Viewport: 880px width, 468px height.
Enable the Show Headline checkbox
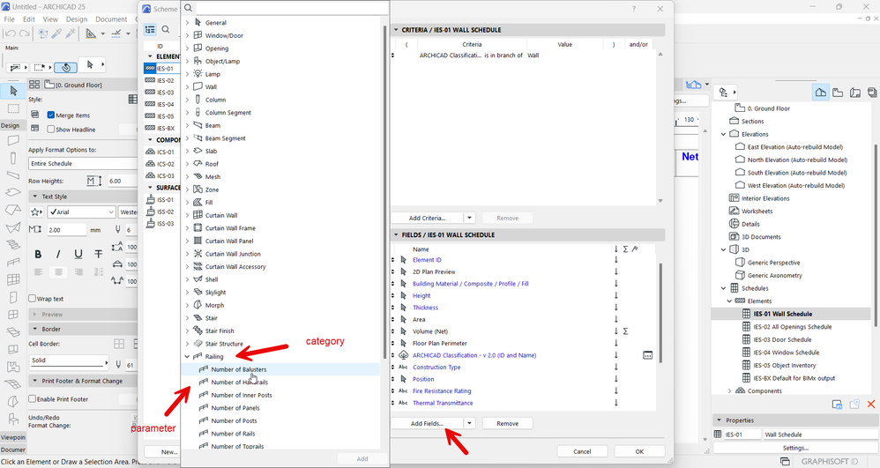(x=51, y=129)
